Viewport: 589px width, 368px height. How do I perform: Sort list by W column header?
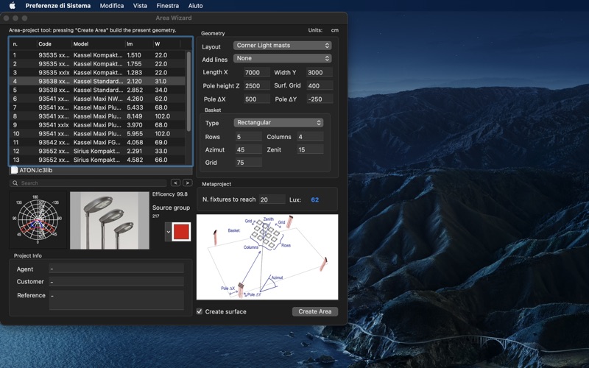pyautogui.click(x=167, y=44)
